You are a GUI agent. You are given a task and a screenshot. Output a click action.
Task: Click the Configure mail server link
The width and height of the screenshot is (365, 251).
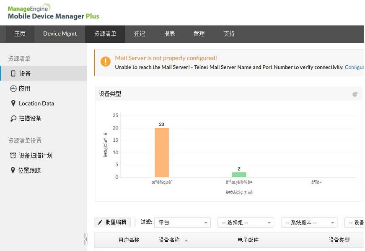(x=356, y=67)
